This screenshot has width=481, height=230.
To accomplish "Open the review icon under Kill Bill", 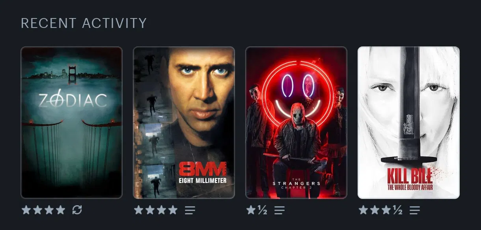I will pyautogui.click(x=414, y=210).
